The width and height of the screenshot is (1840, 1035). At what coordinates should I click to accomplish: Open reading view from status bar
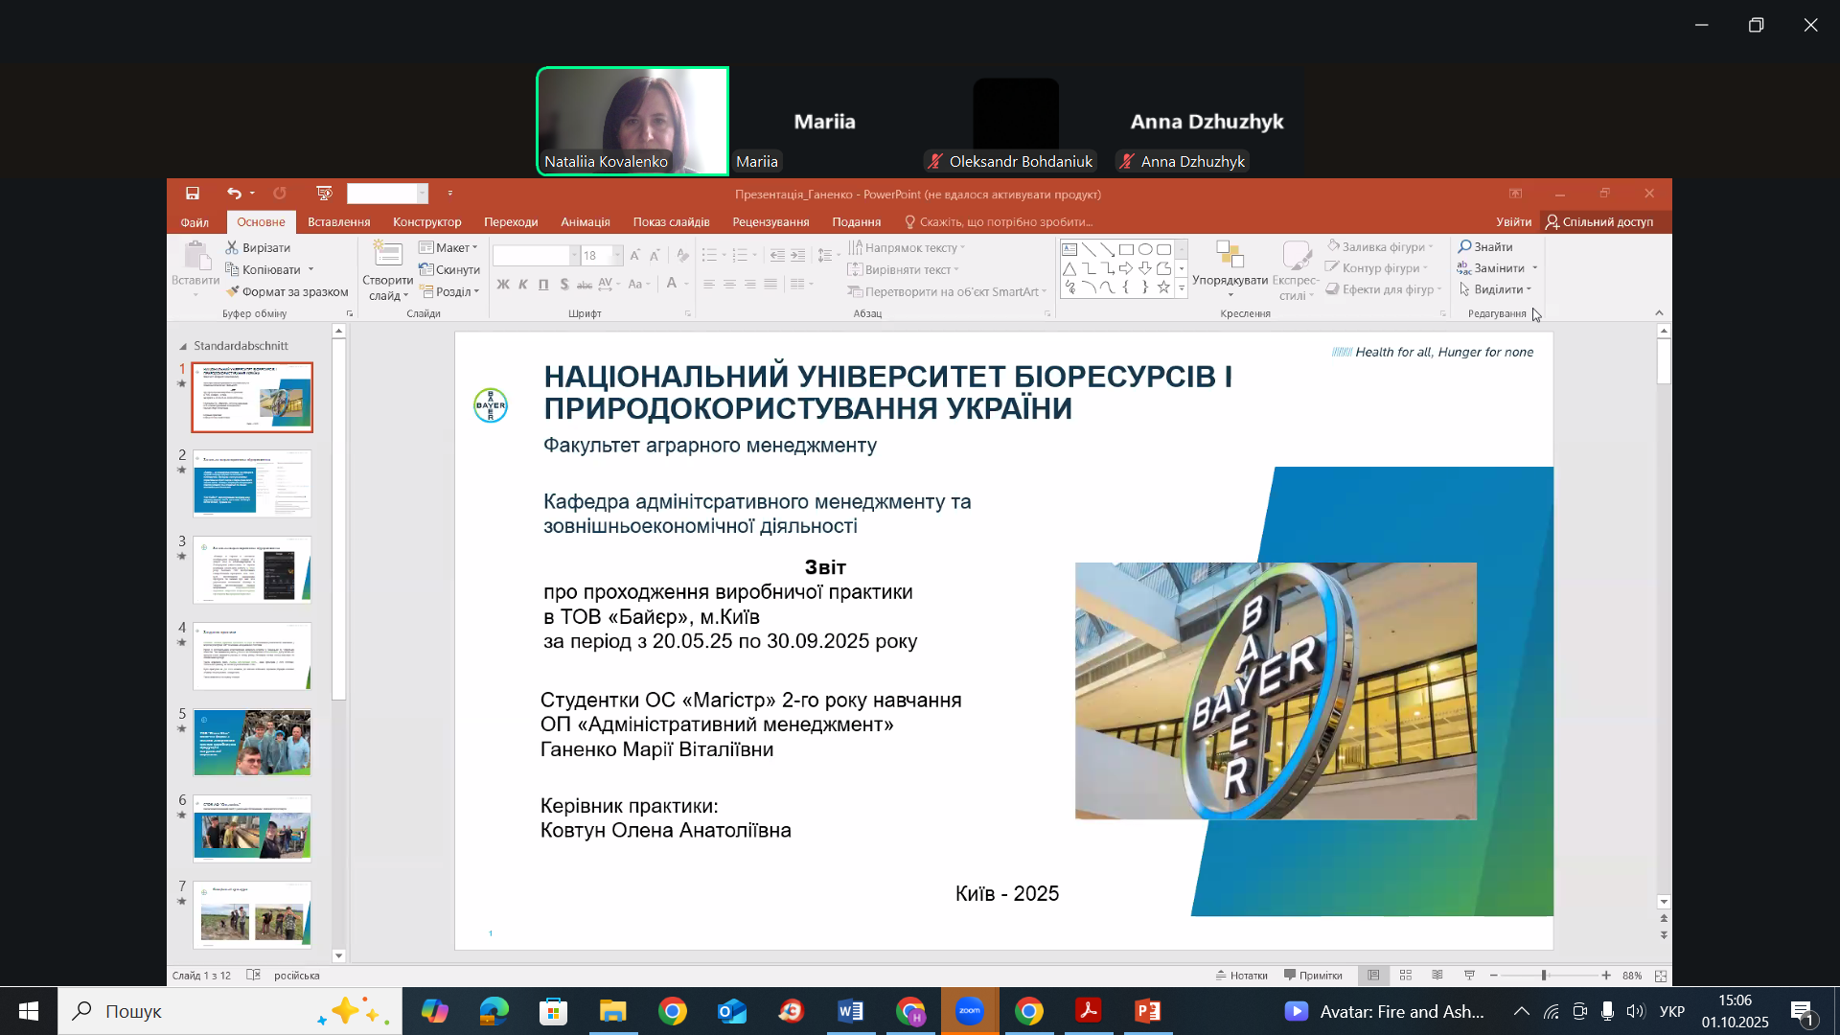click(1437, 976)
